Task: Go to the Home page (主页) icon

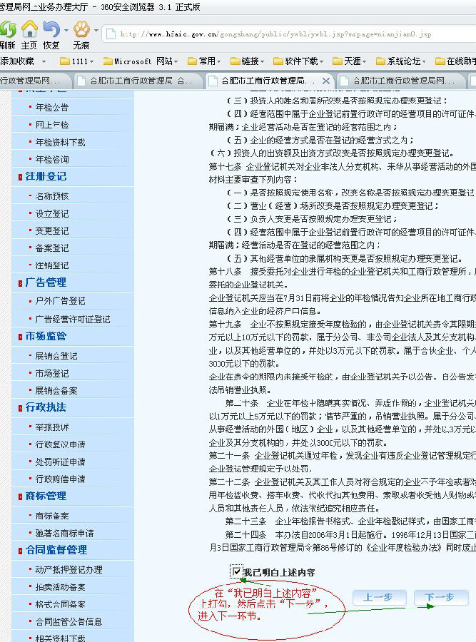Action: point(29,29)
